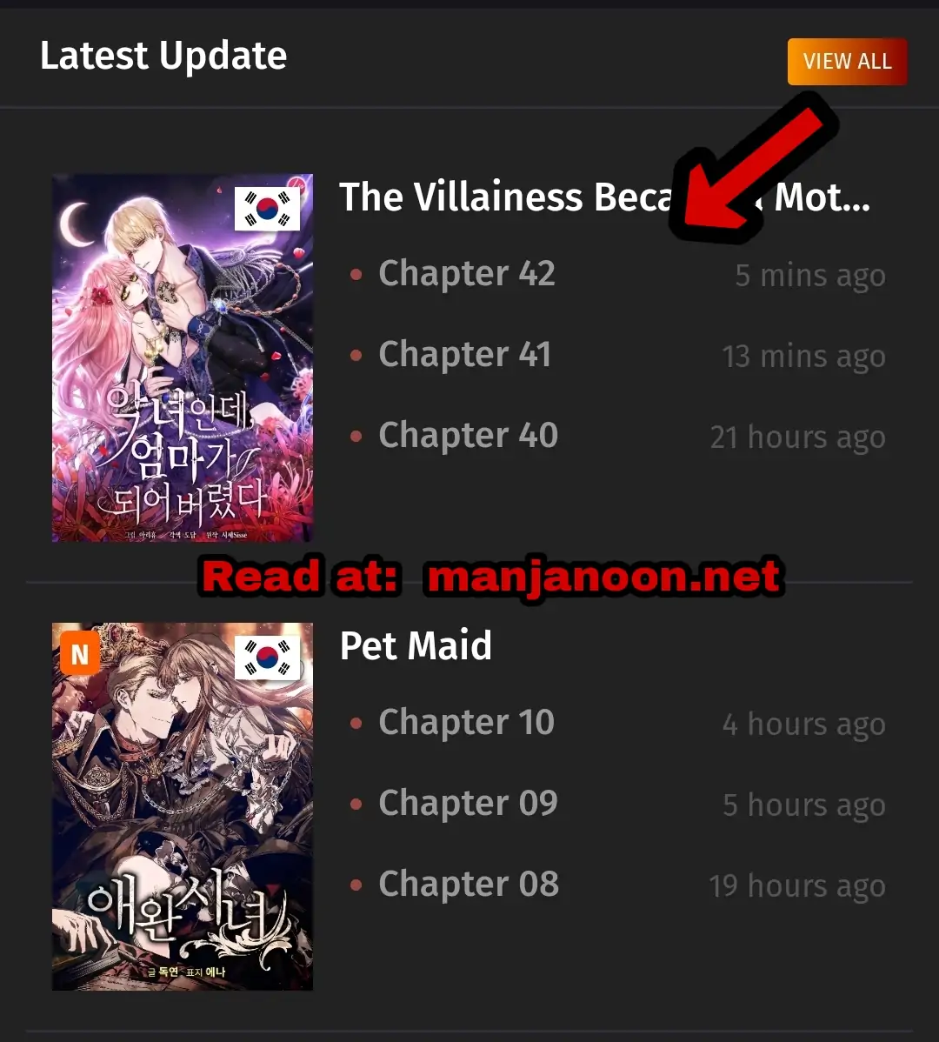Screen dimensions: 939x1042
Task: Open Pet Maid Chapter 10
Action: point(466,723)
